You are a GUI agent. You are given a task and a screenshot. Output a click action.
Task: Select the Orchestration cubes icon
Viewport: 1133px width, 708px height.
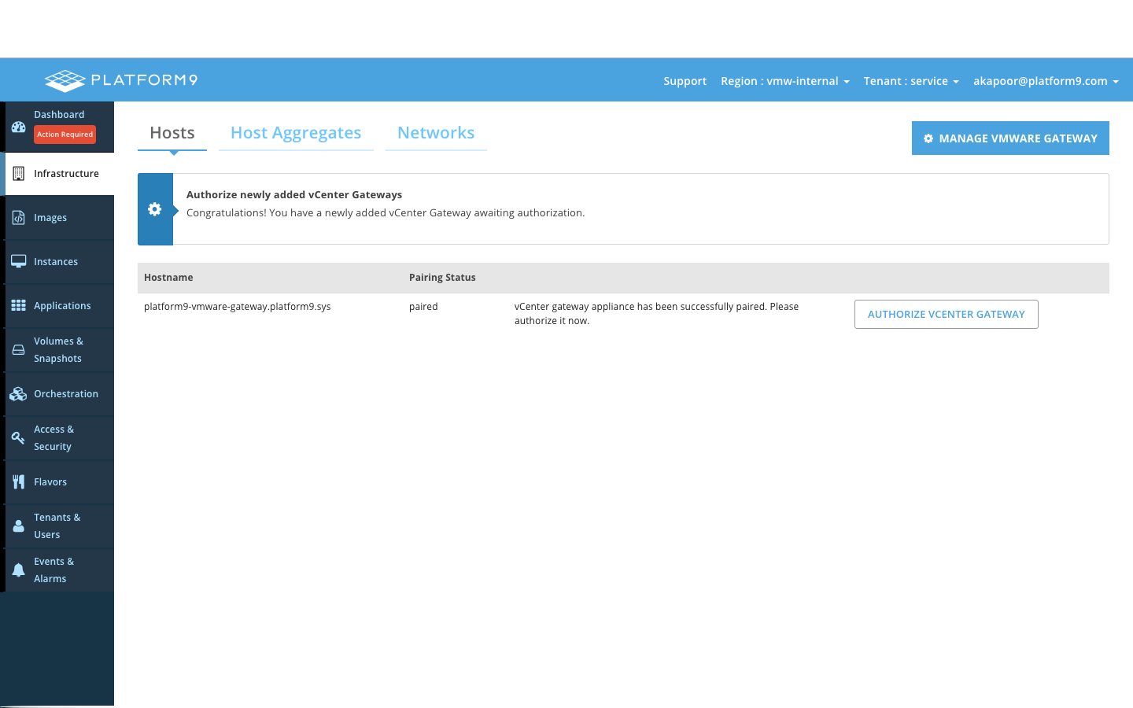tap(19, 394)
